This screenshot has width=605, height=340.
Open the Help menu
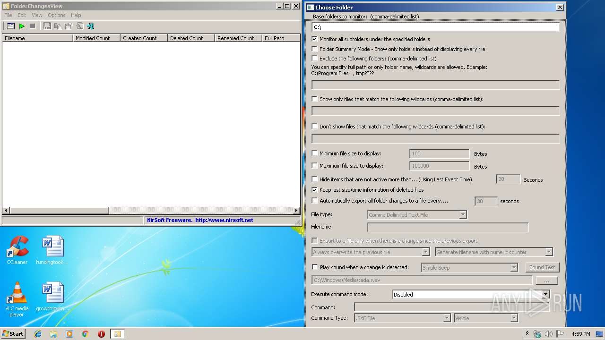(x=76, y=15)
